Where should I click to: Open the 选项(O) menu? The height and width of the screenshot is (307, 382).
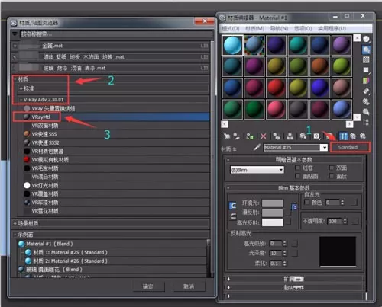click(x=303, y=28)
